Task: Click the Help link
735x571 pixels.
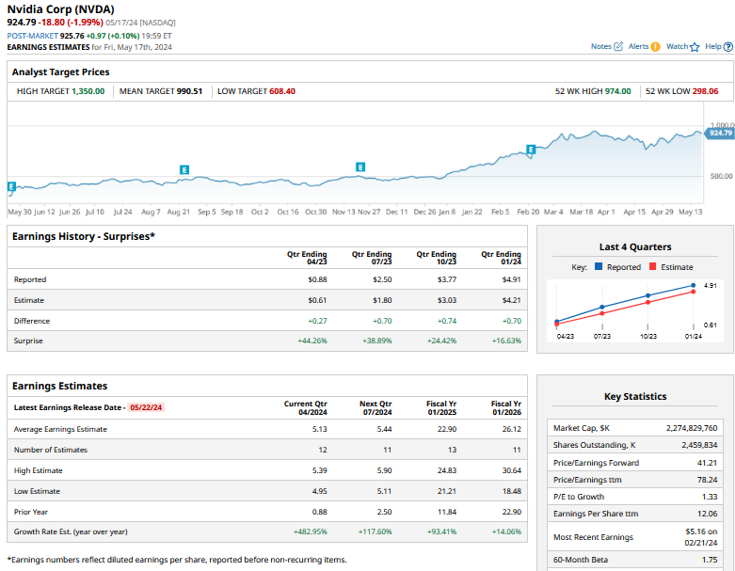Action: pyautogui.click(x=713, y=46)
